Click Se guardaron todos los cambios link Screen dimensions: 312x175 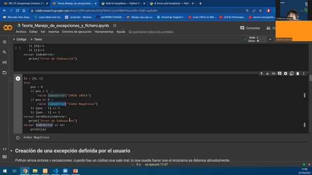151,32
